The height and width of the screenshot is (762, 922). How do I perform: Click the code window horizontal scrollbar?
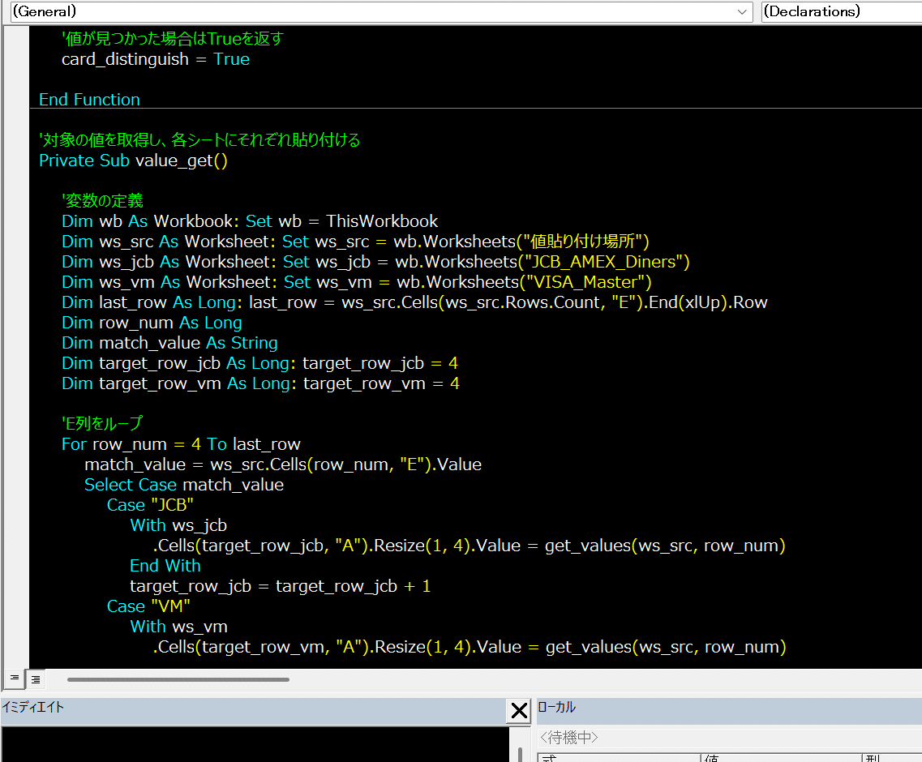tap(178, 679)
